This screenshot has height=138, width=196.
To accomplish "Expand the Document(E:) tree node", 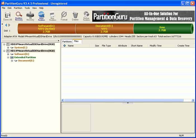I will point(12,61).
